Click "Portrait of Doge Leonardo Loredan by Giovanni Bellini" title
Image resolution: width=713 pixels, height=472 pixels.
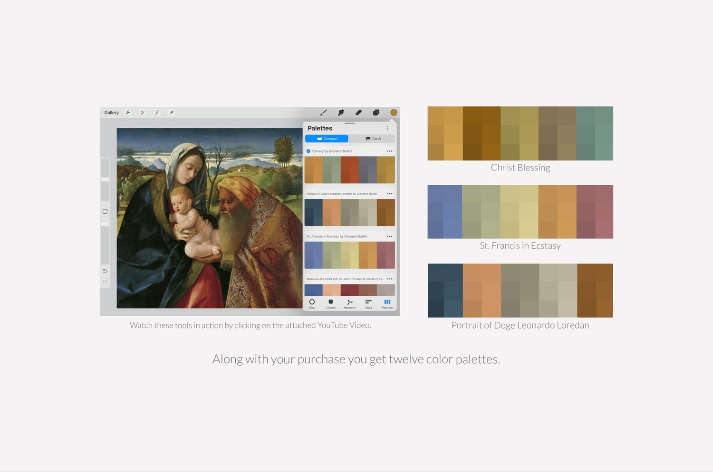point(342,194)
